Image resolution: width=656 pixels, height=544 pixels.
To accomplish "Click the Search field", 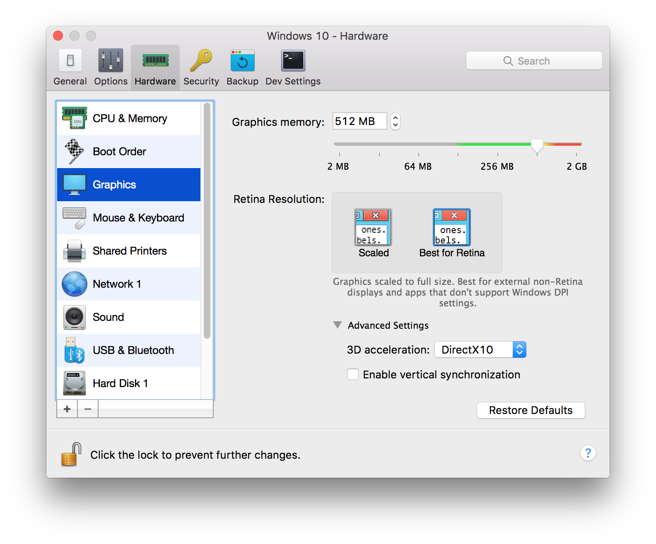I will point(534,61).
